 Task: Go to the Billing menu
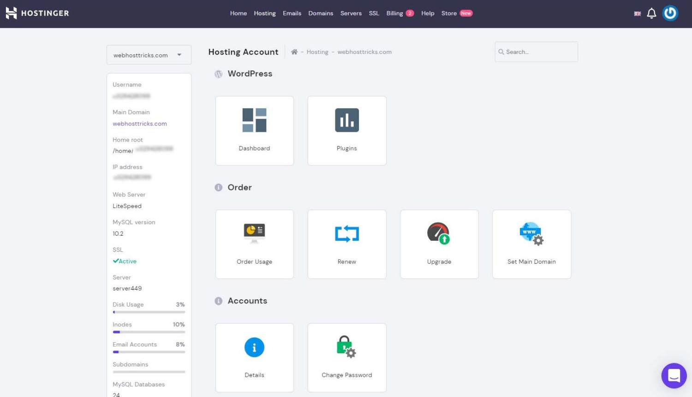(394, 13)
